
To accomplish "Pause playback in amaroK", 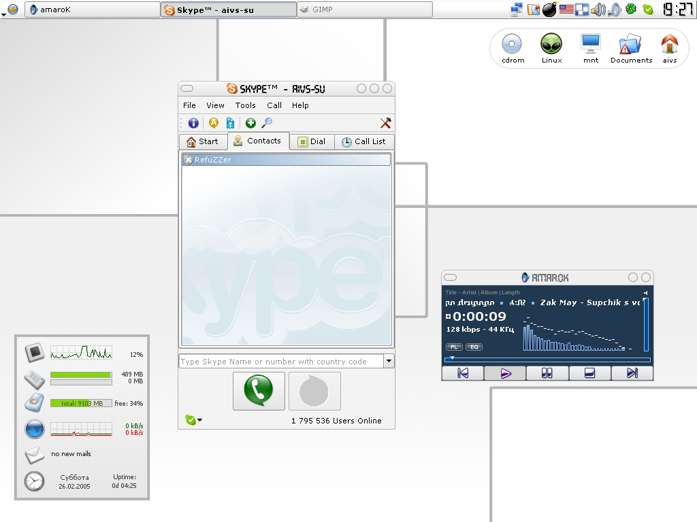I will 547,373.
